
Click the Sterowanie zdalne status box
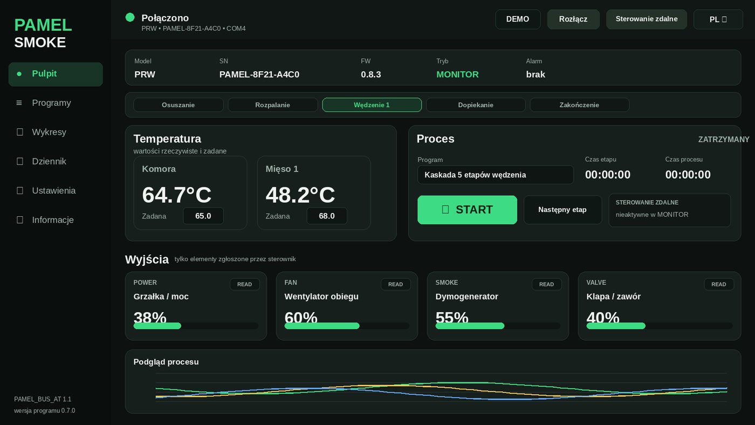(x=670, y=210)
